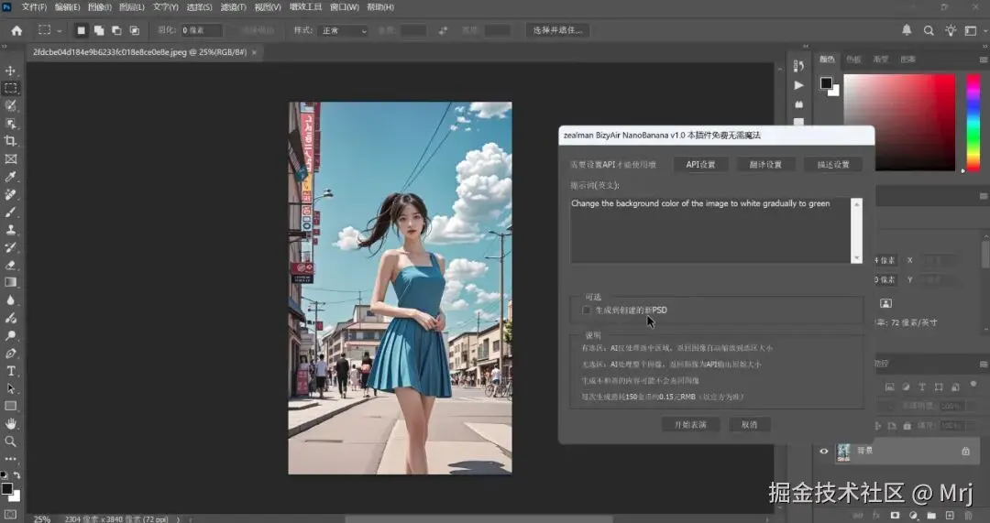This screenshot has height=523, width=990.
Task: Enable the 生成到创建的新PSD checkbox
Action: 587,311
